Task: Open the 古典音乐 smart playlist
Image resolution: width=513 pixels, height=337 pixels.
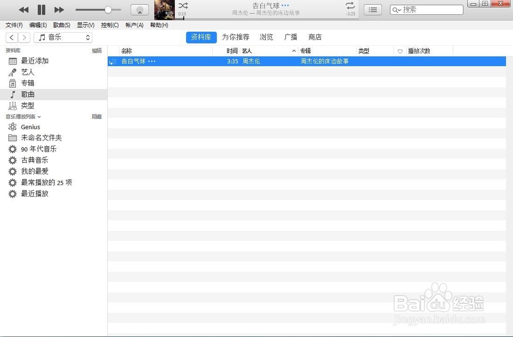Action: 54,161
